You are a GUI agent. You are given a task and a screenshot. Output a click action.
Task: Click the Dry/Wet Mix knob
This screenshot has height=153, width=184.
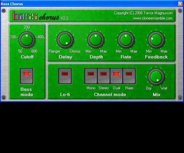[156, 77]
